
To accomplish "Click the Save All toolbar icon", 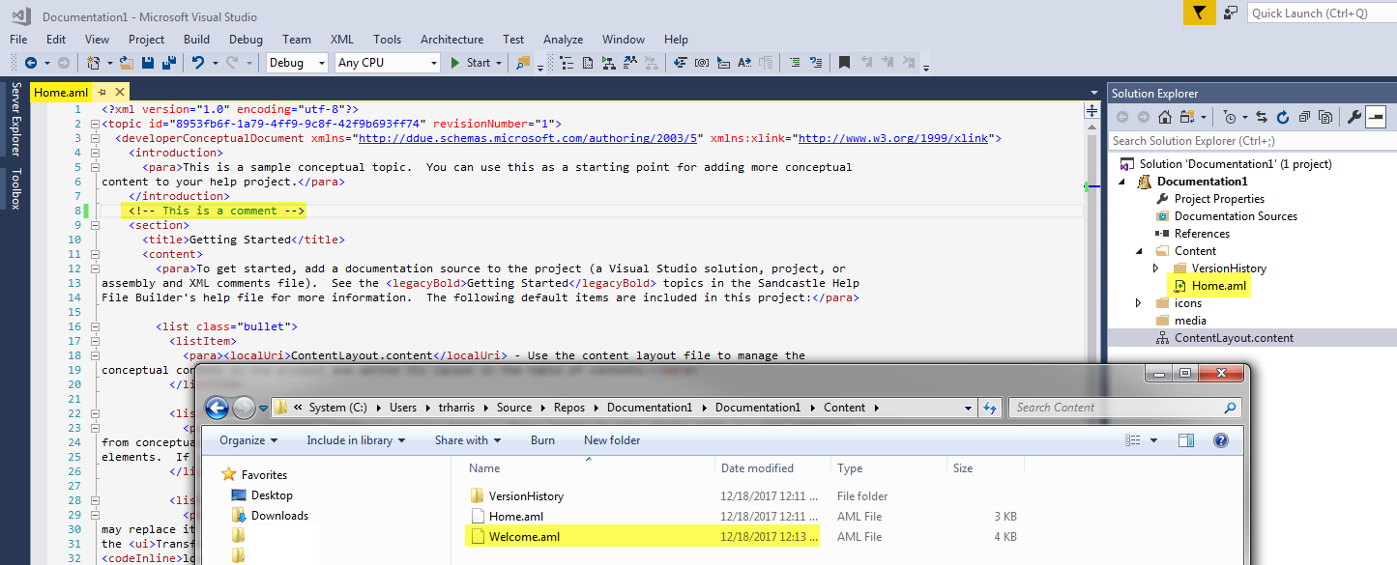I will pyautogui.click(x=168, y=63).
